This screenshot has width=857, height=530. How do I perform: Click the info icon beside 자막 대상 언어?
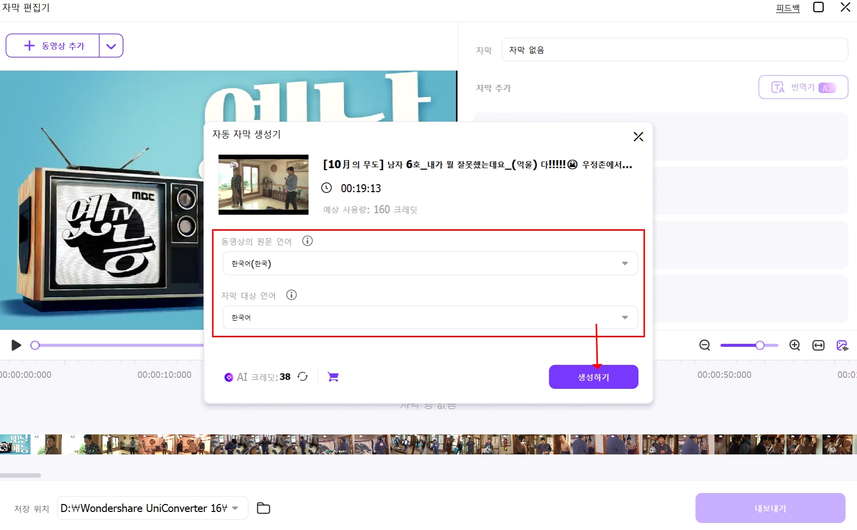point(292,295)
